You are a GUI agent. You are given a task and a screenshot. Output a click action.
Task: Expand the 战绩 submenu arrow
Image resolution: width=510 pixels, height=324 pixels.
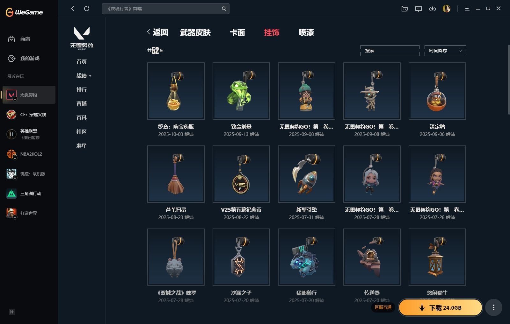coord(90,76)
